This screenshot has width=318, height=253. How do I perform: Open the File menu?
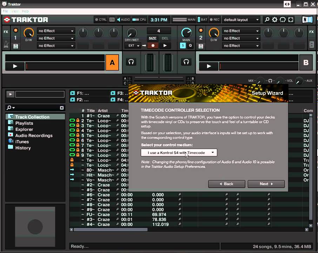6,11
